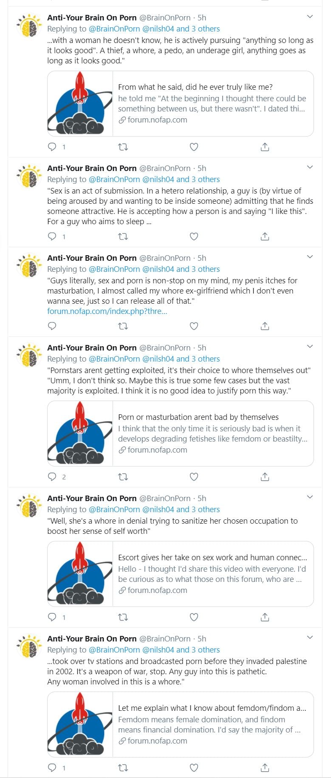331x778 pixels.
Task: Expand options chevron on "Guys literally" tweet
Action: 310,257
